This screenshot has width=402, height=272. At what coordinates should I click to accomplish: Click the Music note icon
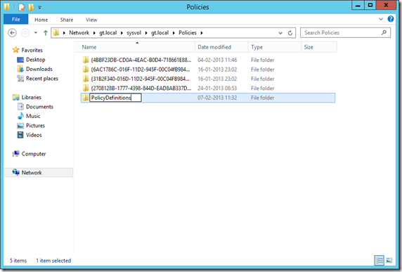pos(20,116)
